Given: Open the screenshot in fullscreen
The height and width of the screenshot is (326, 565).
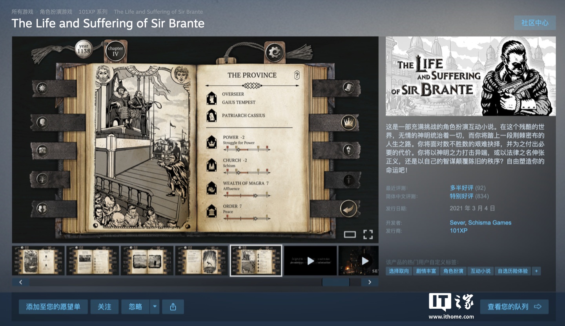Looking at the screenshot, I should [368, 234].
